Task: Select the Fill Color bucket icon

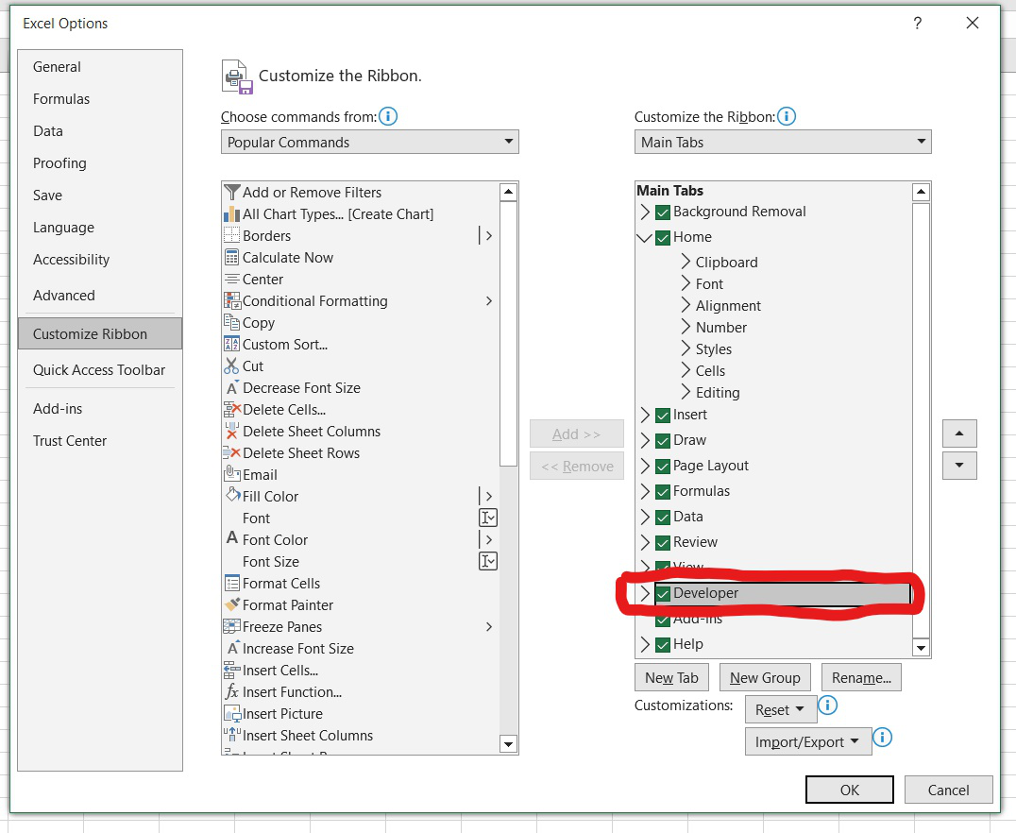Action: pos(232,496)
